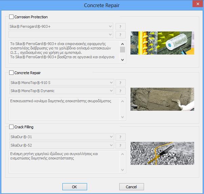Open the Sika MonoTop-910 S dropdown

[x=62, y=83]
